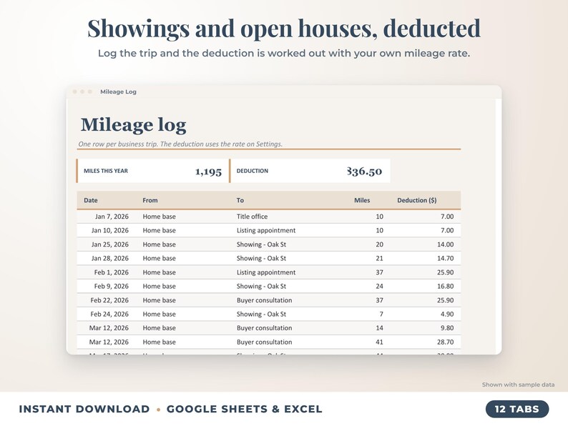Click the Miles column header
The width and height of the screenshot is (568, 426).
[362, 200]
